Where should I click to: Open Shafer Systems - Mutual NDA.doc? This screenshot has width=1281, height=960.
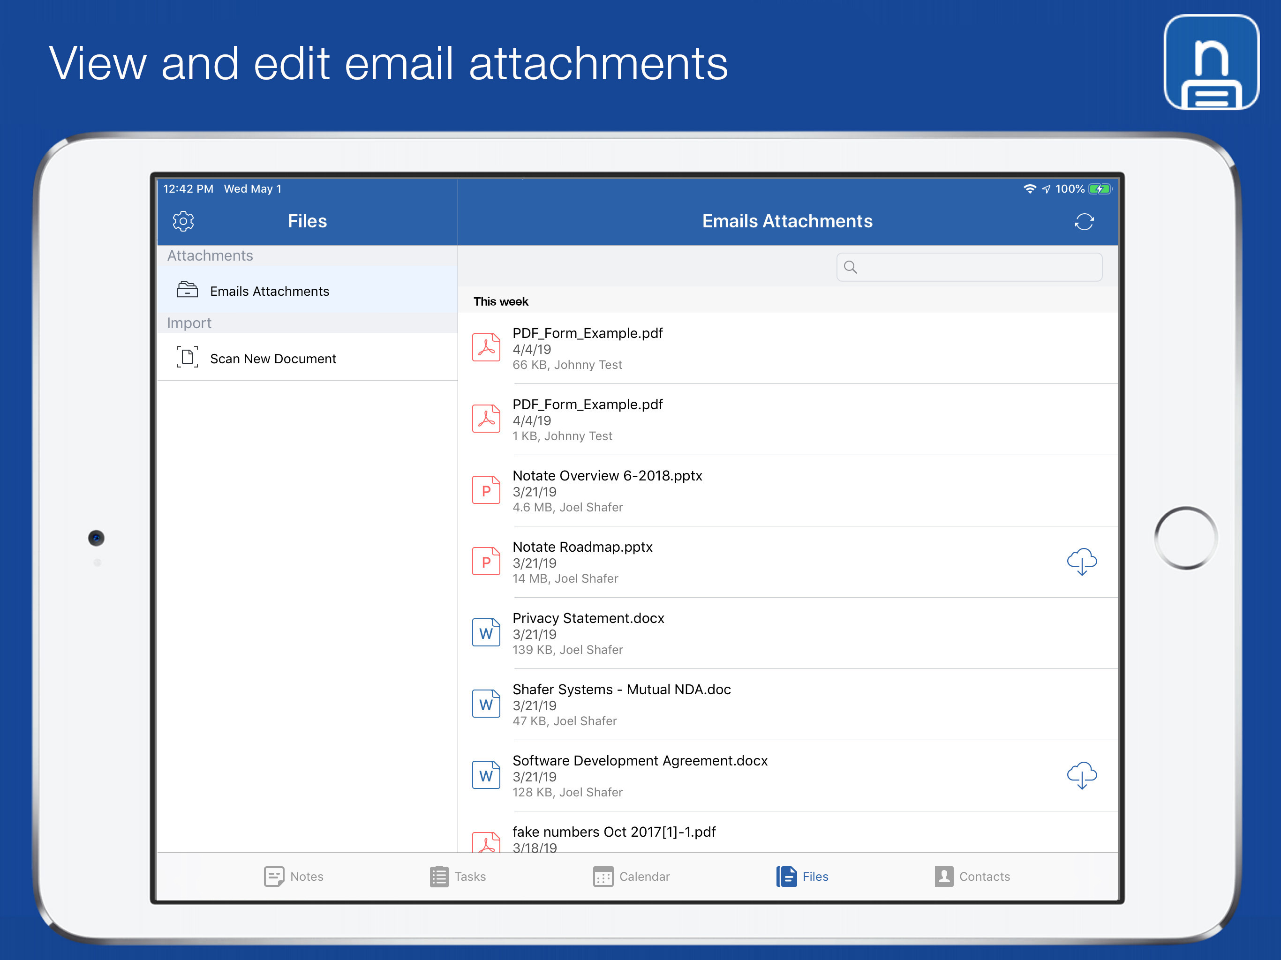coord(621,704)
